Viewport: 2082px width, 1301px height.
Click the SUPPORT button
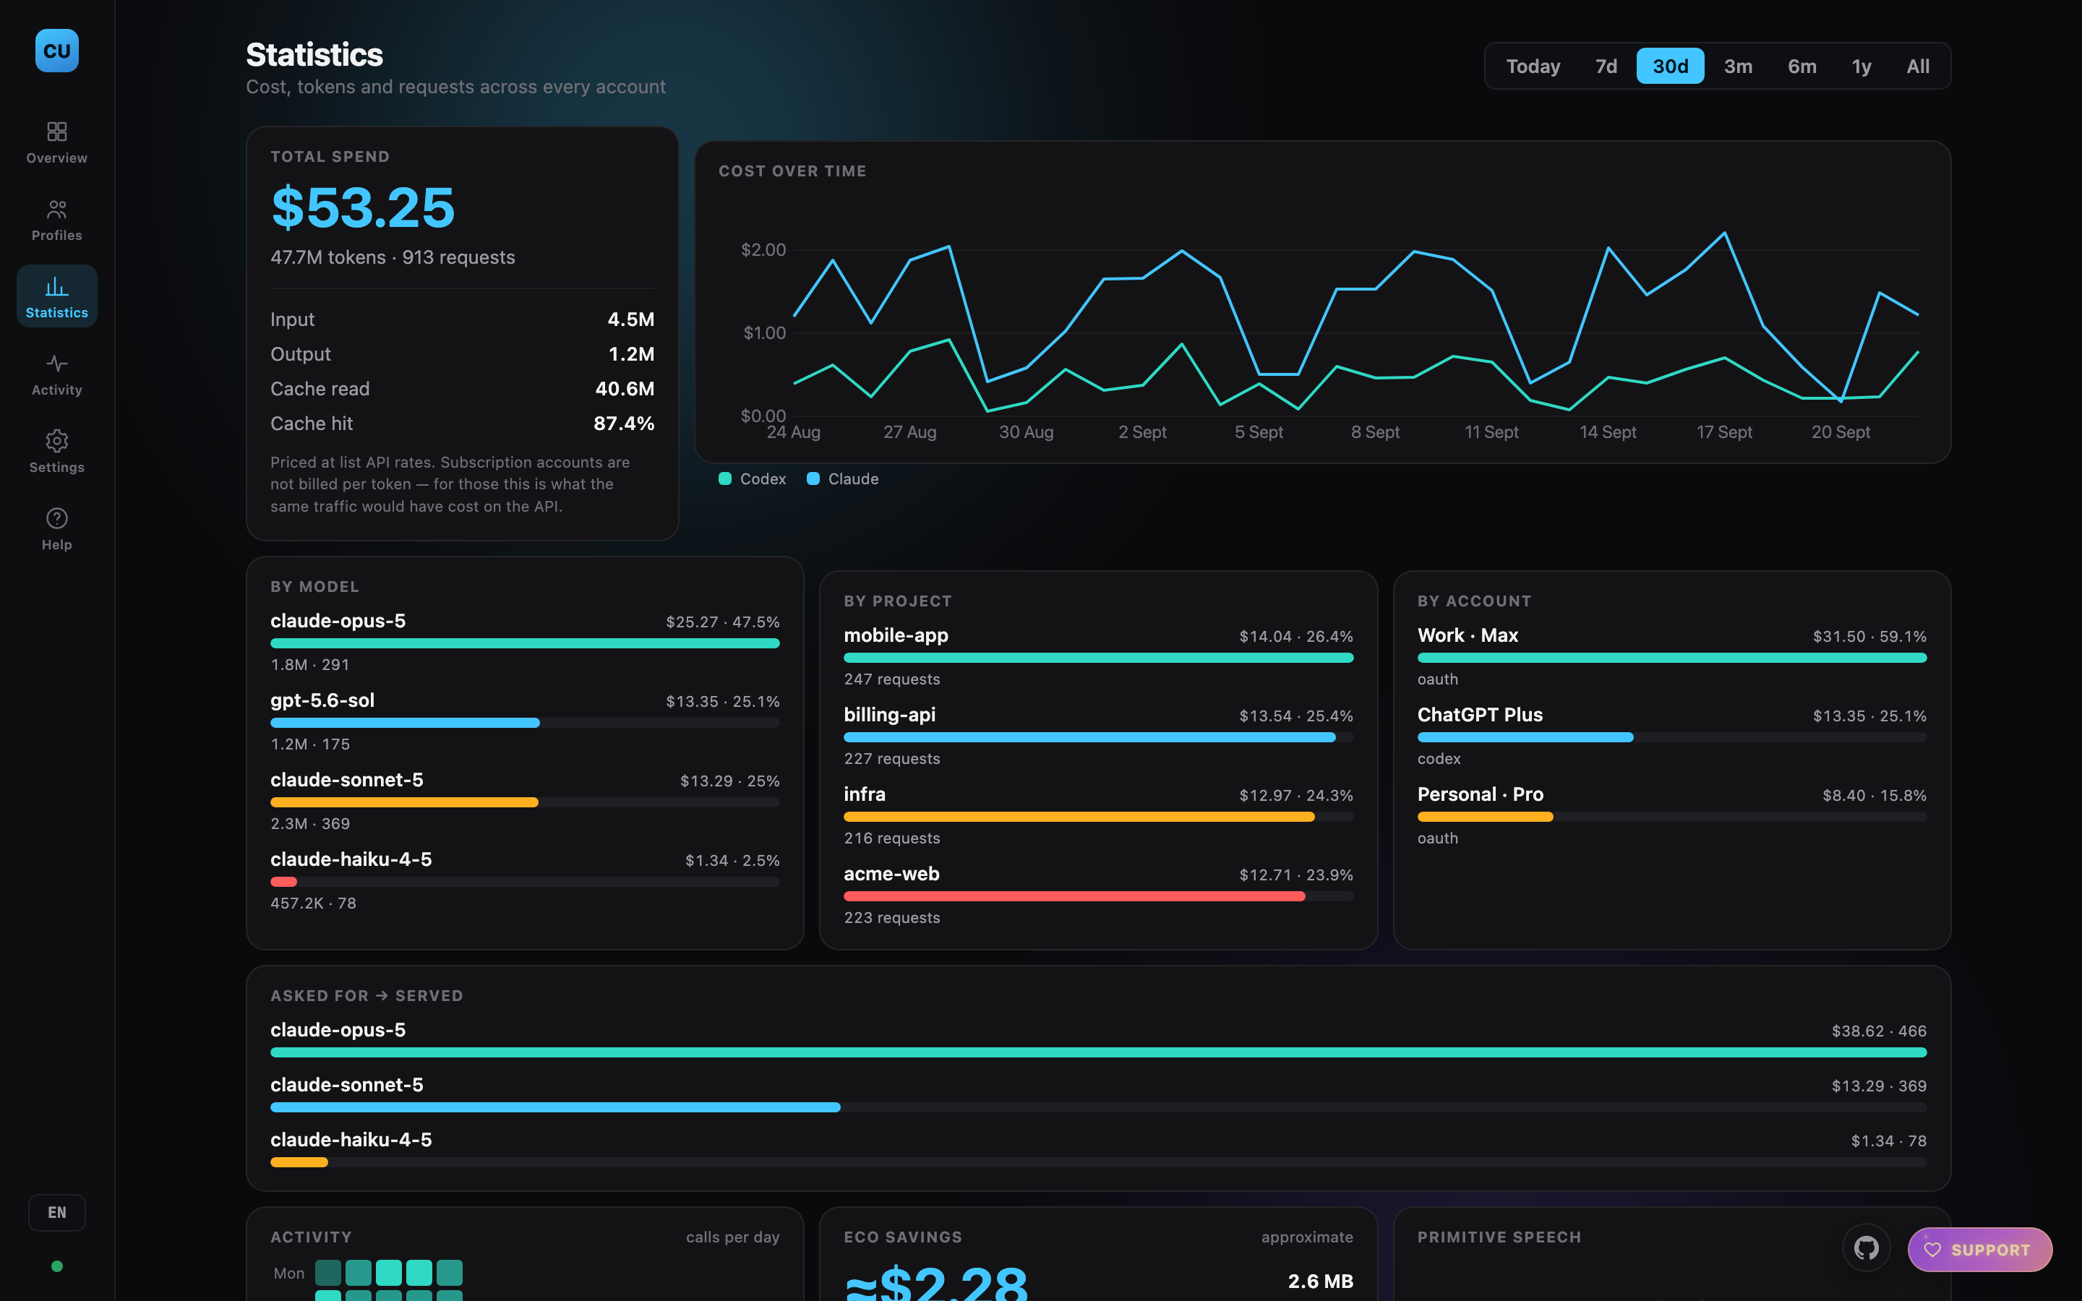(x=1979, y=1250)
